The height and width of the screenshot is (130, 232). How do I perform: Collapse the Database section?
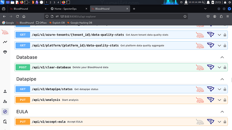click(x=222, y=57)
